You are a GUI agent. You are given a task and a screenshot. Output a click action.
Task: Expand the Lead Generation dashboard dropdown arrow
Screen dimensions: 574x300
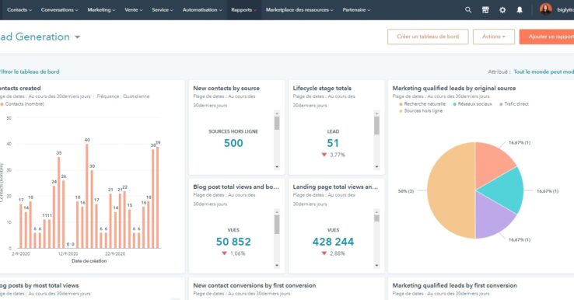coord(77,37)
